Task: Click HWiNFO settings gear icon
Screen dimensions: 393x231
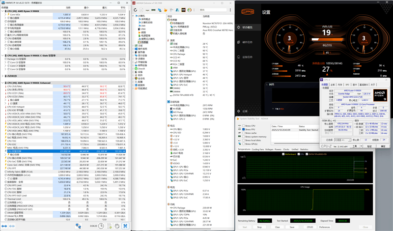Action: 116,226
